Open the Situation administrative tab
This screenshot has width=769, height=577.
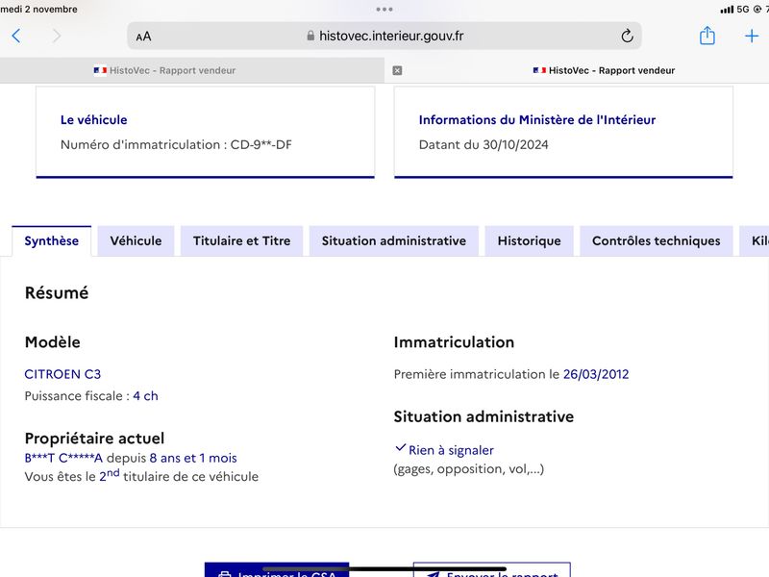click(x=394, y=241)
